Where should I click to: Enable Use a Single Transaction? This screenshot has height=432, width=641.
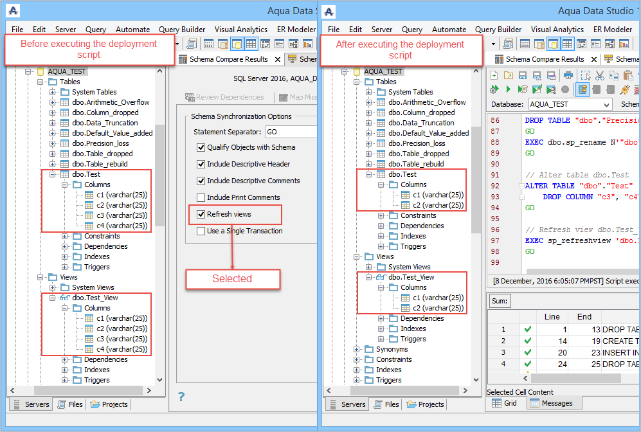pos(201,231)
